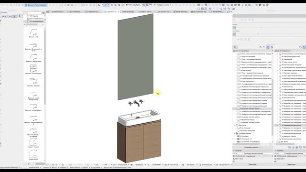This screenshot has height=172, width=306.
Task: Click the View Map icon in left navigator header
Action: [264, 47]
